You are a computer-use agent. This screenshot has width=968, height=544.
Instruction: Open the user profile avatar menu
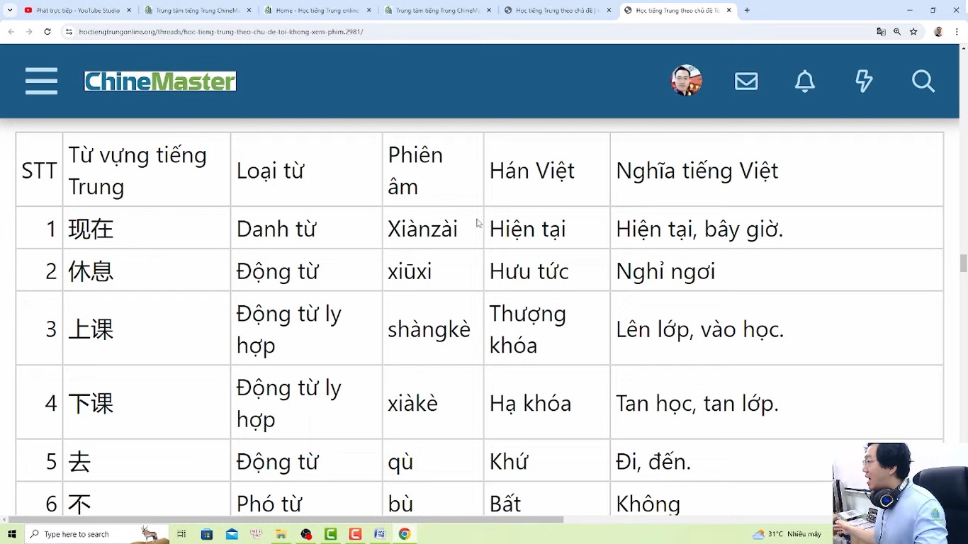click(686, 81)
